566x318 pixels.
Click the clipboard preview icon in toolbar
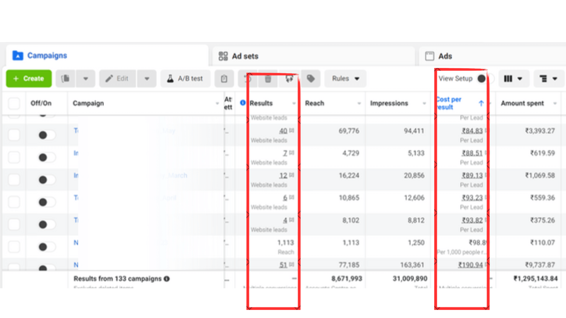[224, 79]
